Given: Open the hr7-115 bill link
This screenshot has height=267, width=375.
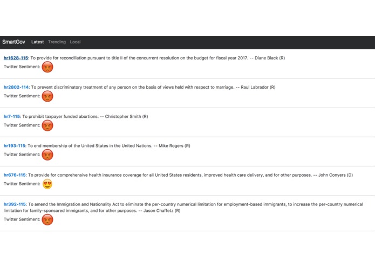Looking at the screenshot, I should pyautogui.click(x=12, y=116).
